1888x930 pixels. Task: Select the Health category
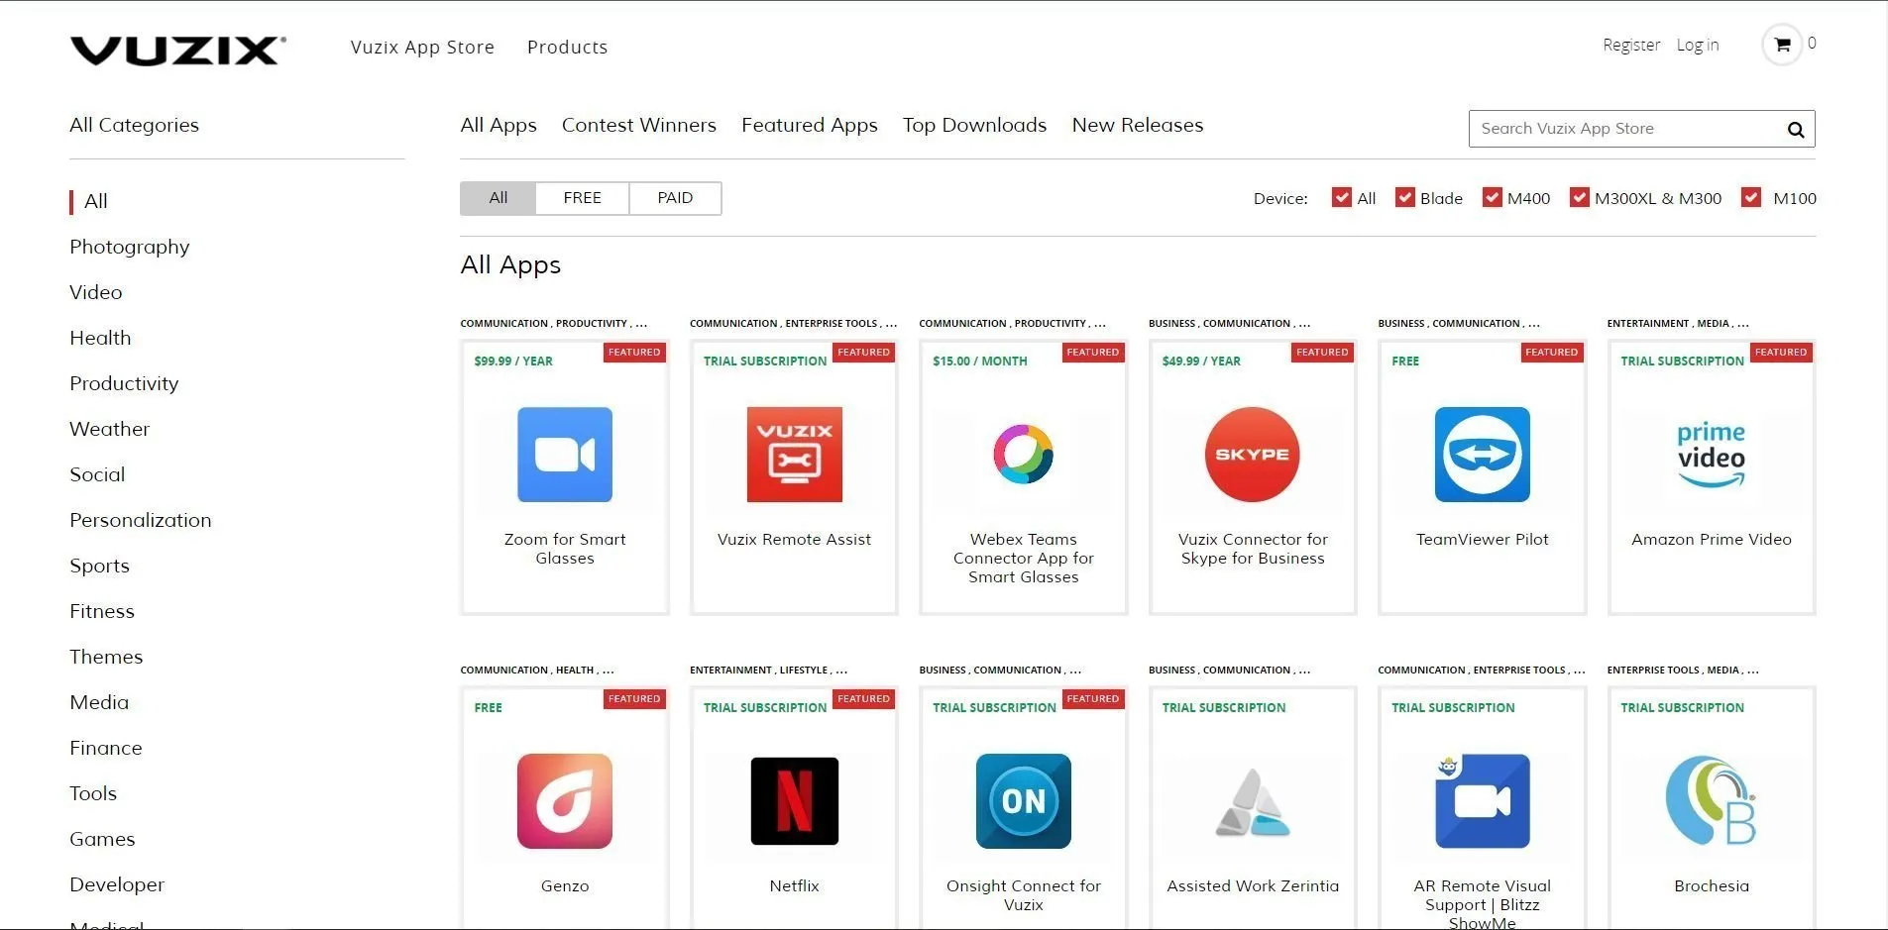click(x=100, y=338)
